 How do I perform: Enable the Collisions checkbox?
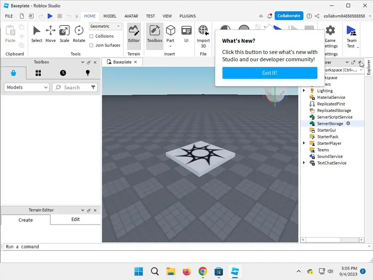[91, 36]
